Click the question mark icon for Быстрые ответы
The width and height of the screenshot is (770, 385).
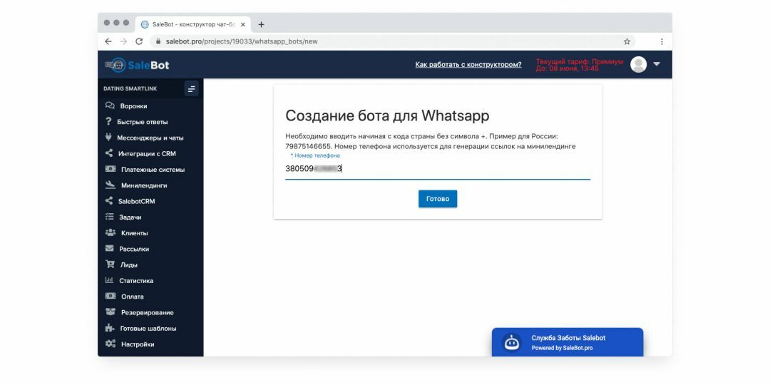pos(108,121)
